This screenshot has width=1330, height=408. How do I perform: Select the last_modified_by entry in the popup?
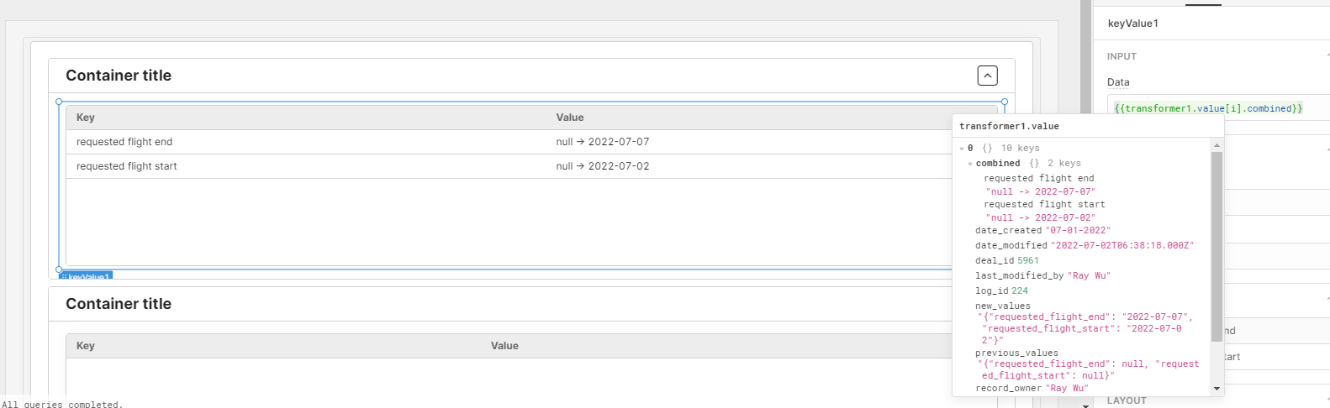tap(1019, 276)
